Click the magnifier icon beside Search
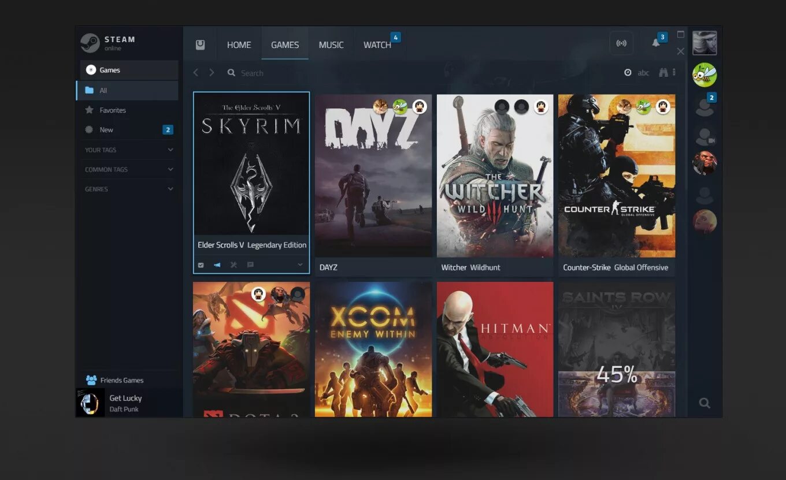This screenshot has width=786, height=480. 231,73
